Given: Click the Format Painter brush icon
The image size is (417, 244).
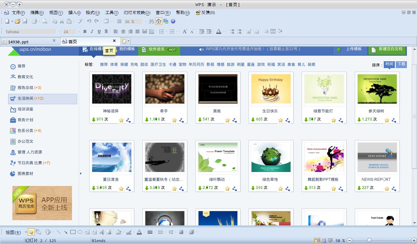Looking at the screenshot, I should pyautogui.click(x=80, y=22).
